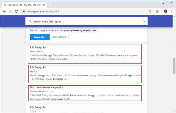The image size is (176, 113).
Task: Bookmark this page with the star icon
Action: [150, 11]
